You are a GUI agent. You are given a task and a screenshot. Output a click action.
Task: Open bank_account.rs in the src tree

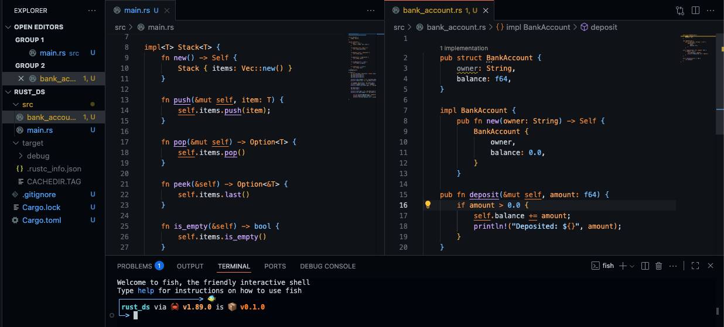[53, 117]
